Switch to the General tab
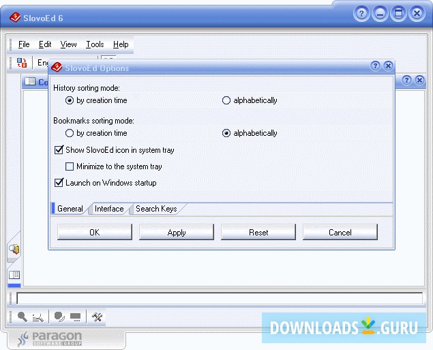This screenshot has width=433, height=350. (70, 209)
